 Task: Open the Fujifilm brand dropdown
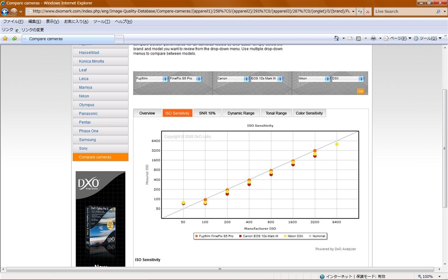pyautogui.click(x=152, y=79)
